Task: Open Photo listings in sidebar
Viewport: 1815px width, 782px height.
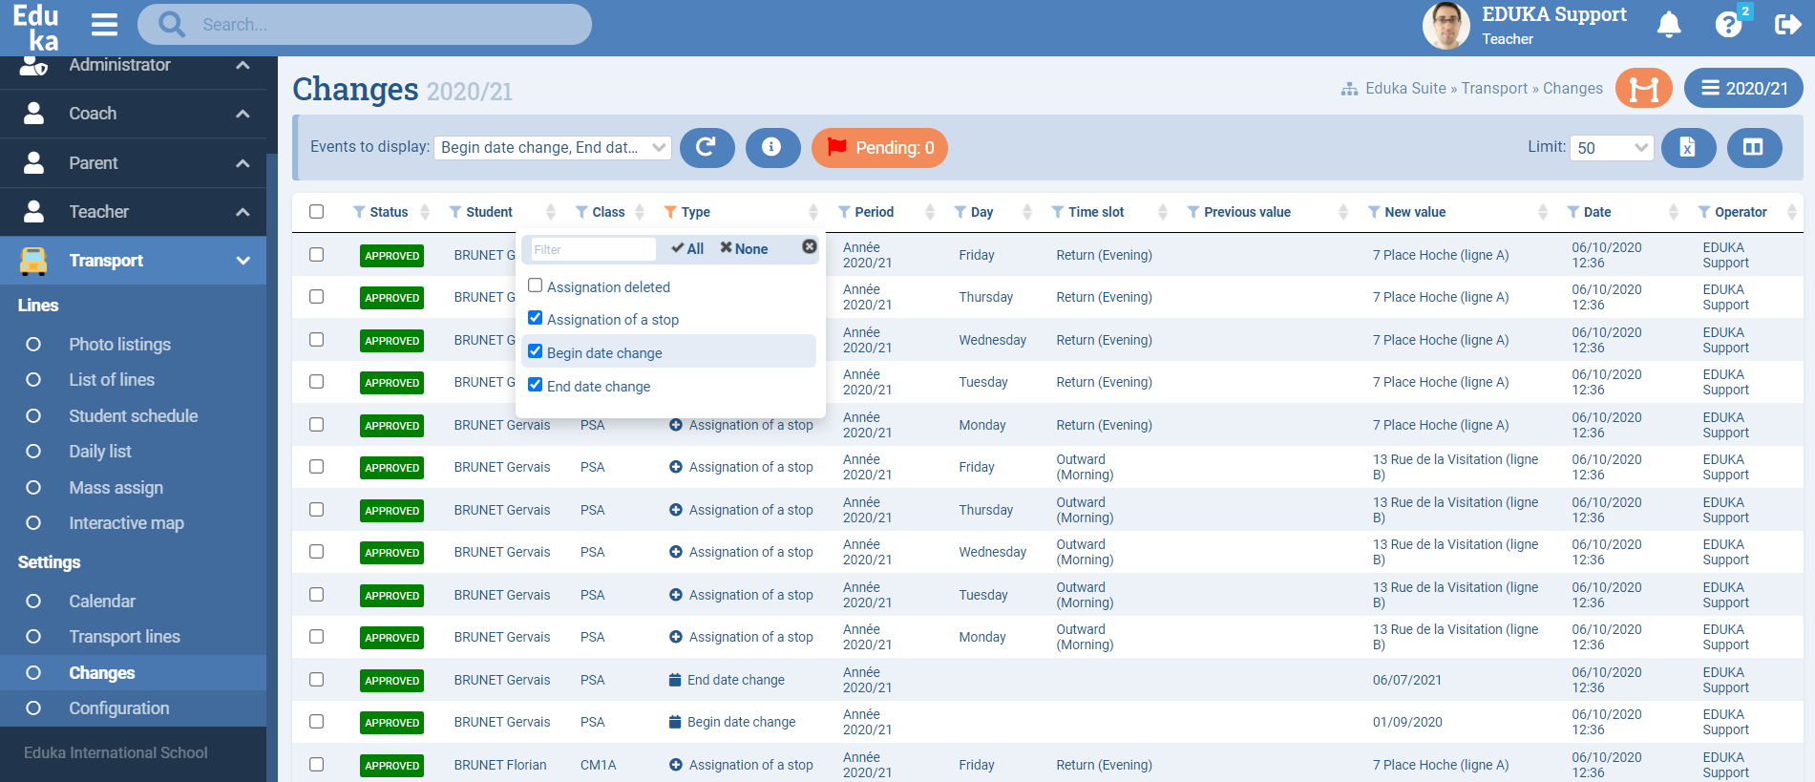Action: tap(119, 345)
